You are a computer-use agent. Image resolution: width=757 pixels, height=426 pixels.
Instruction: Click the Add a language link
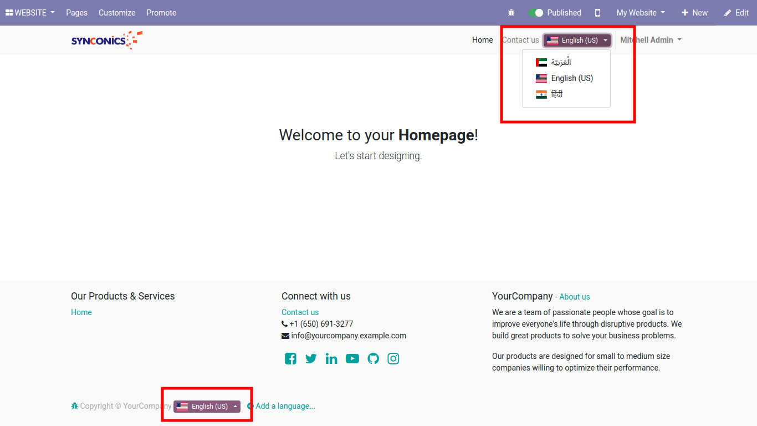(x=285, y=406)
